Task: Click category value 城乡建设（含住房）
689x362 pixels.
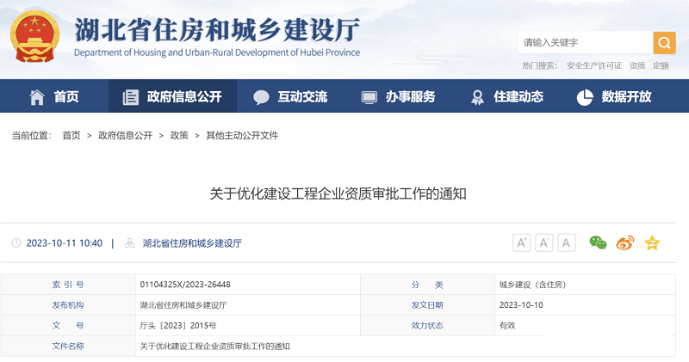Action: tap(532, 285)
